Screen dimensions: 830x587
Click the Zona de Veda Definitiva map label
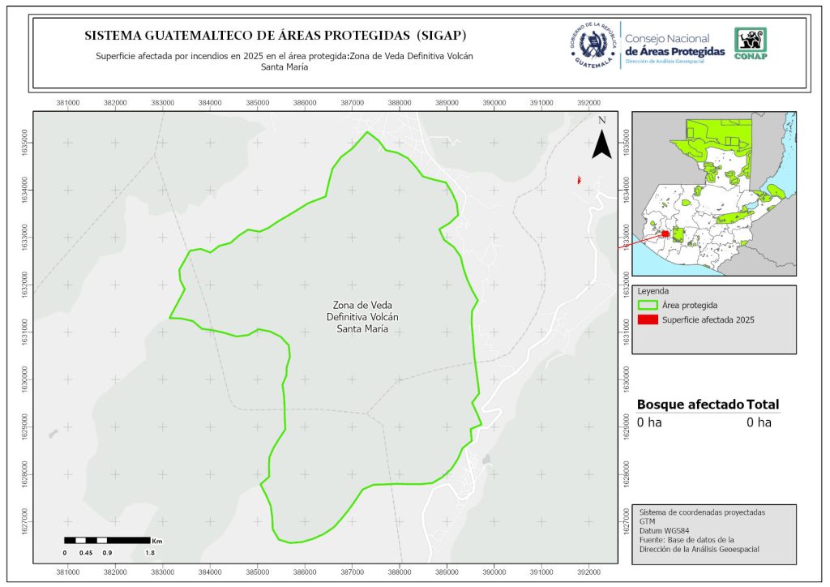351,317
